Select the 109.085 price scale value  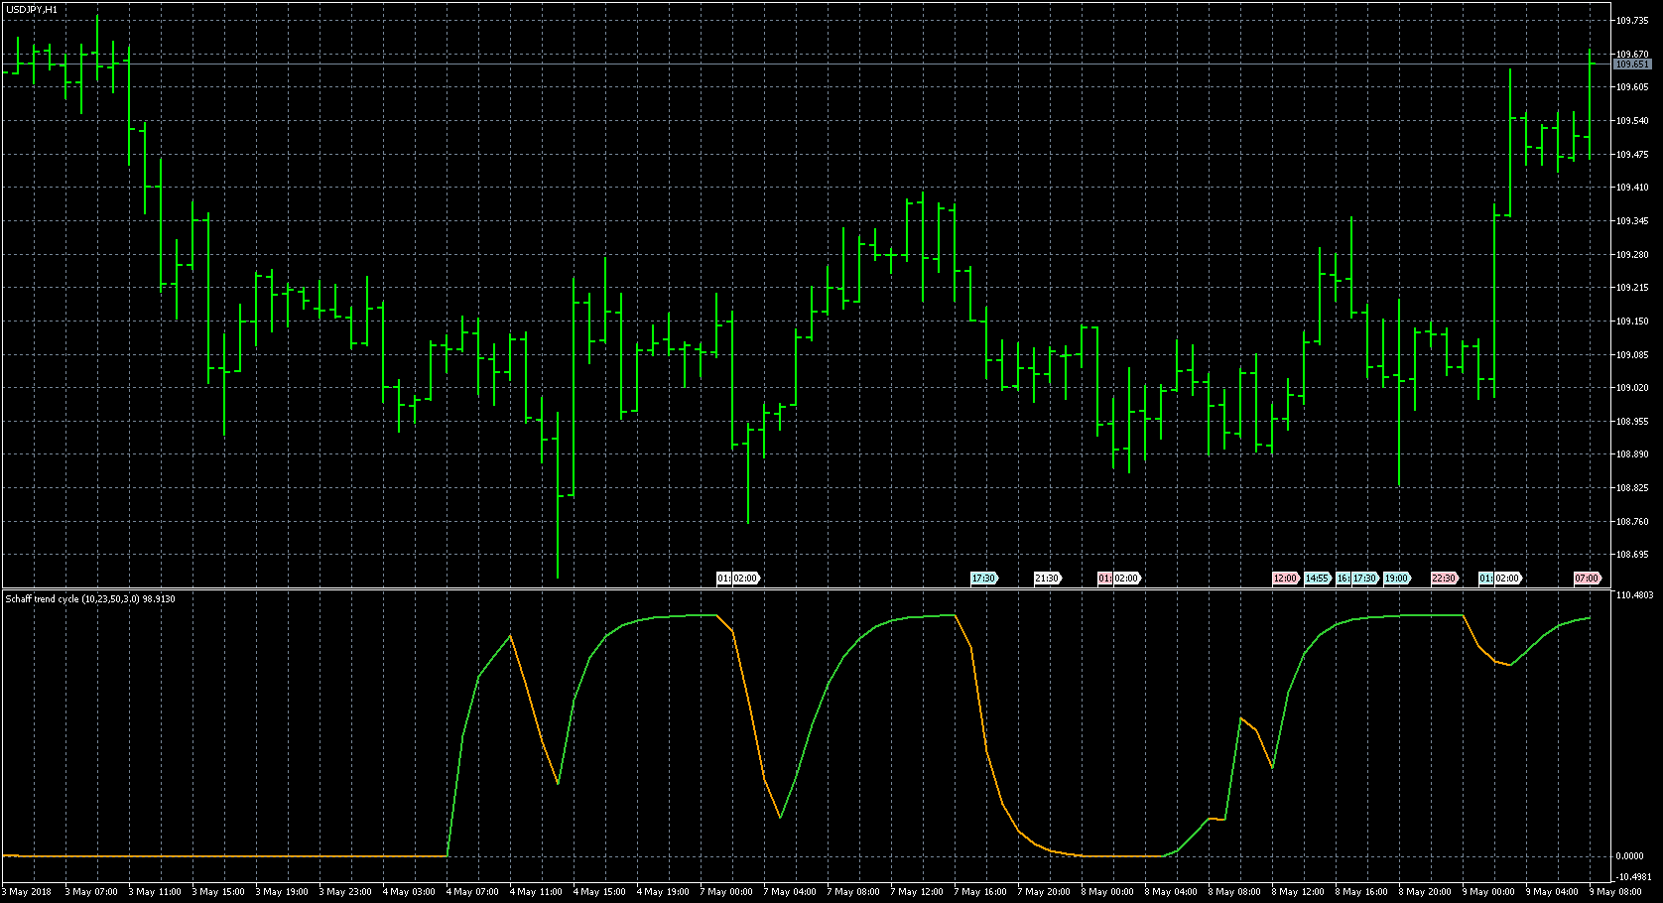pos(1632,354)
